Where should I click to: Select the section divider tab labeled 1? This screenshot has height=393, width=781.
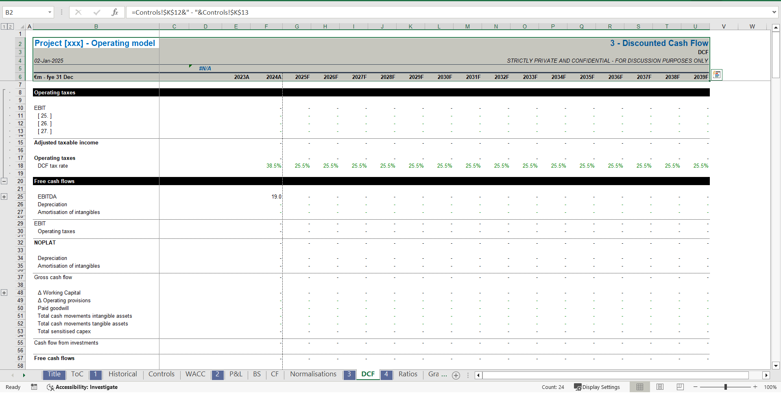point(95,374)
